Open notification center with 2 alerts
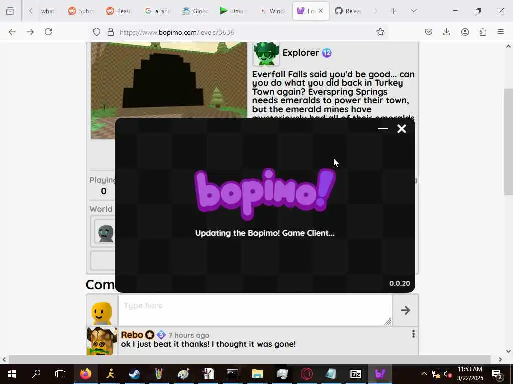This screenshot has height=384, width=513. click(497, 374)
